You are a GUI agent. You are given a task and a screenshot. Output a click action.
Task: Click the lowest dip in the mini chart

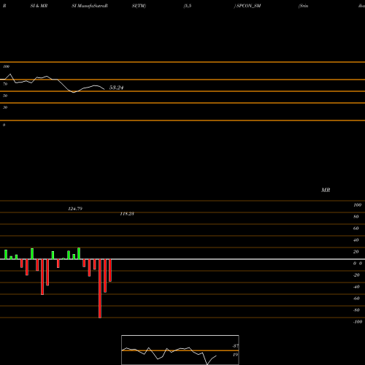pyautogui.click(x=207, y=364)
